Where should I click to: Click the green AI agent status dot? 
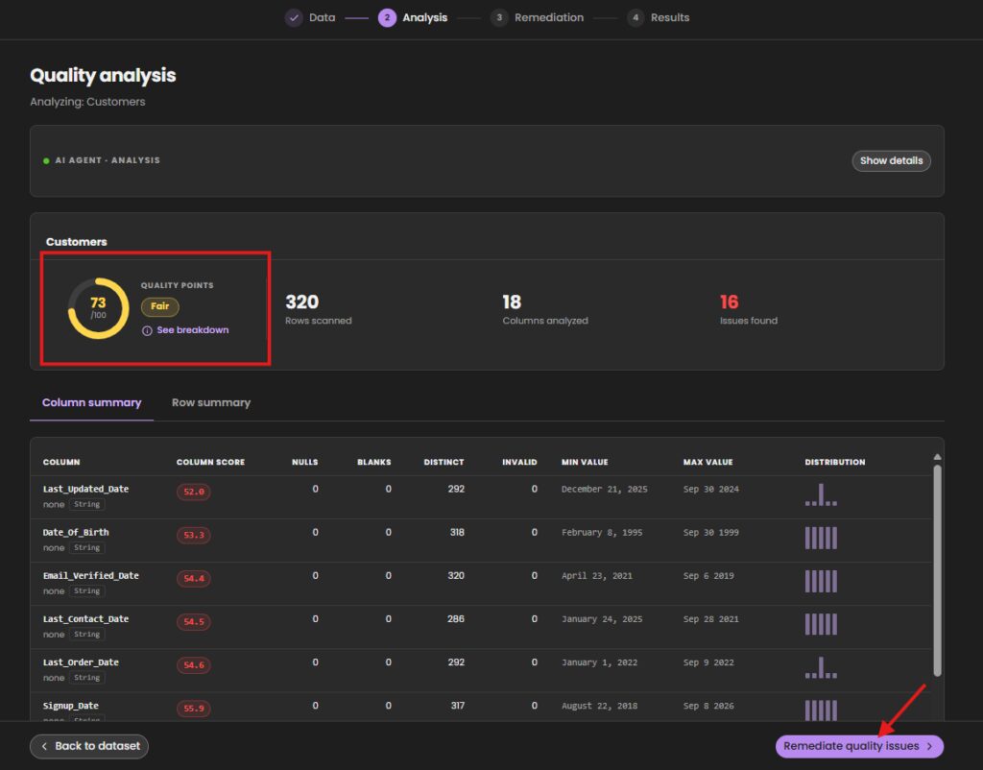[x=46, y=161]
